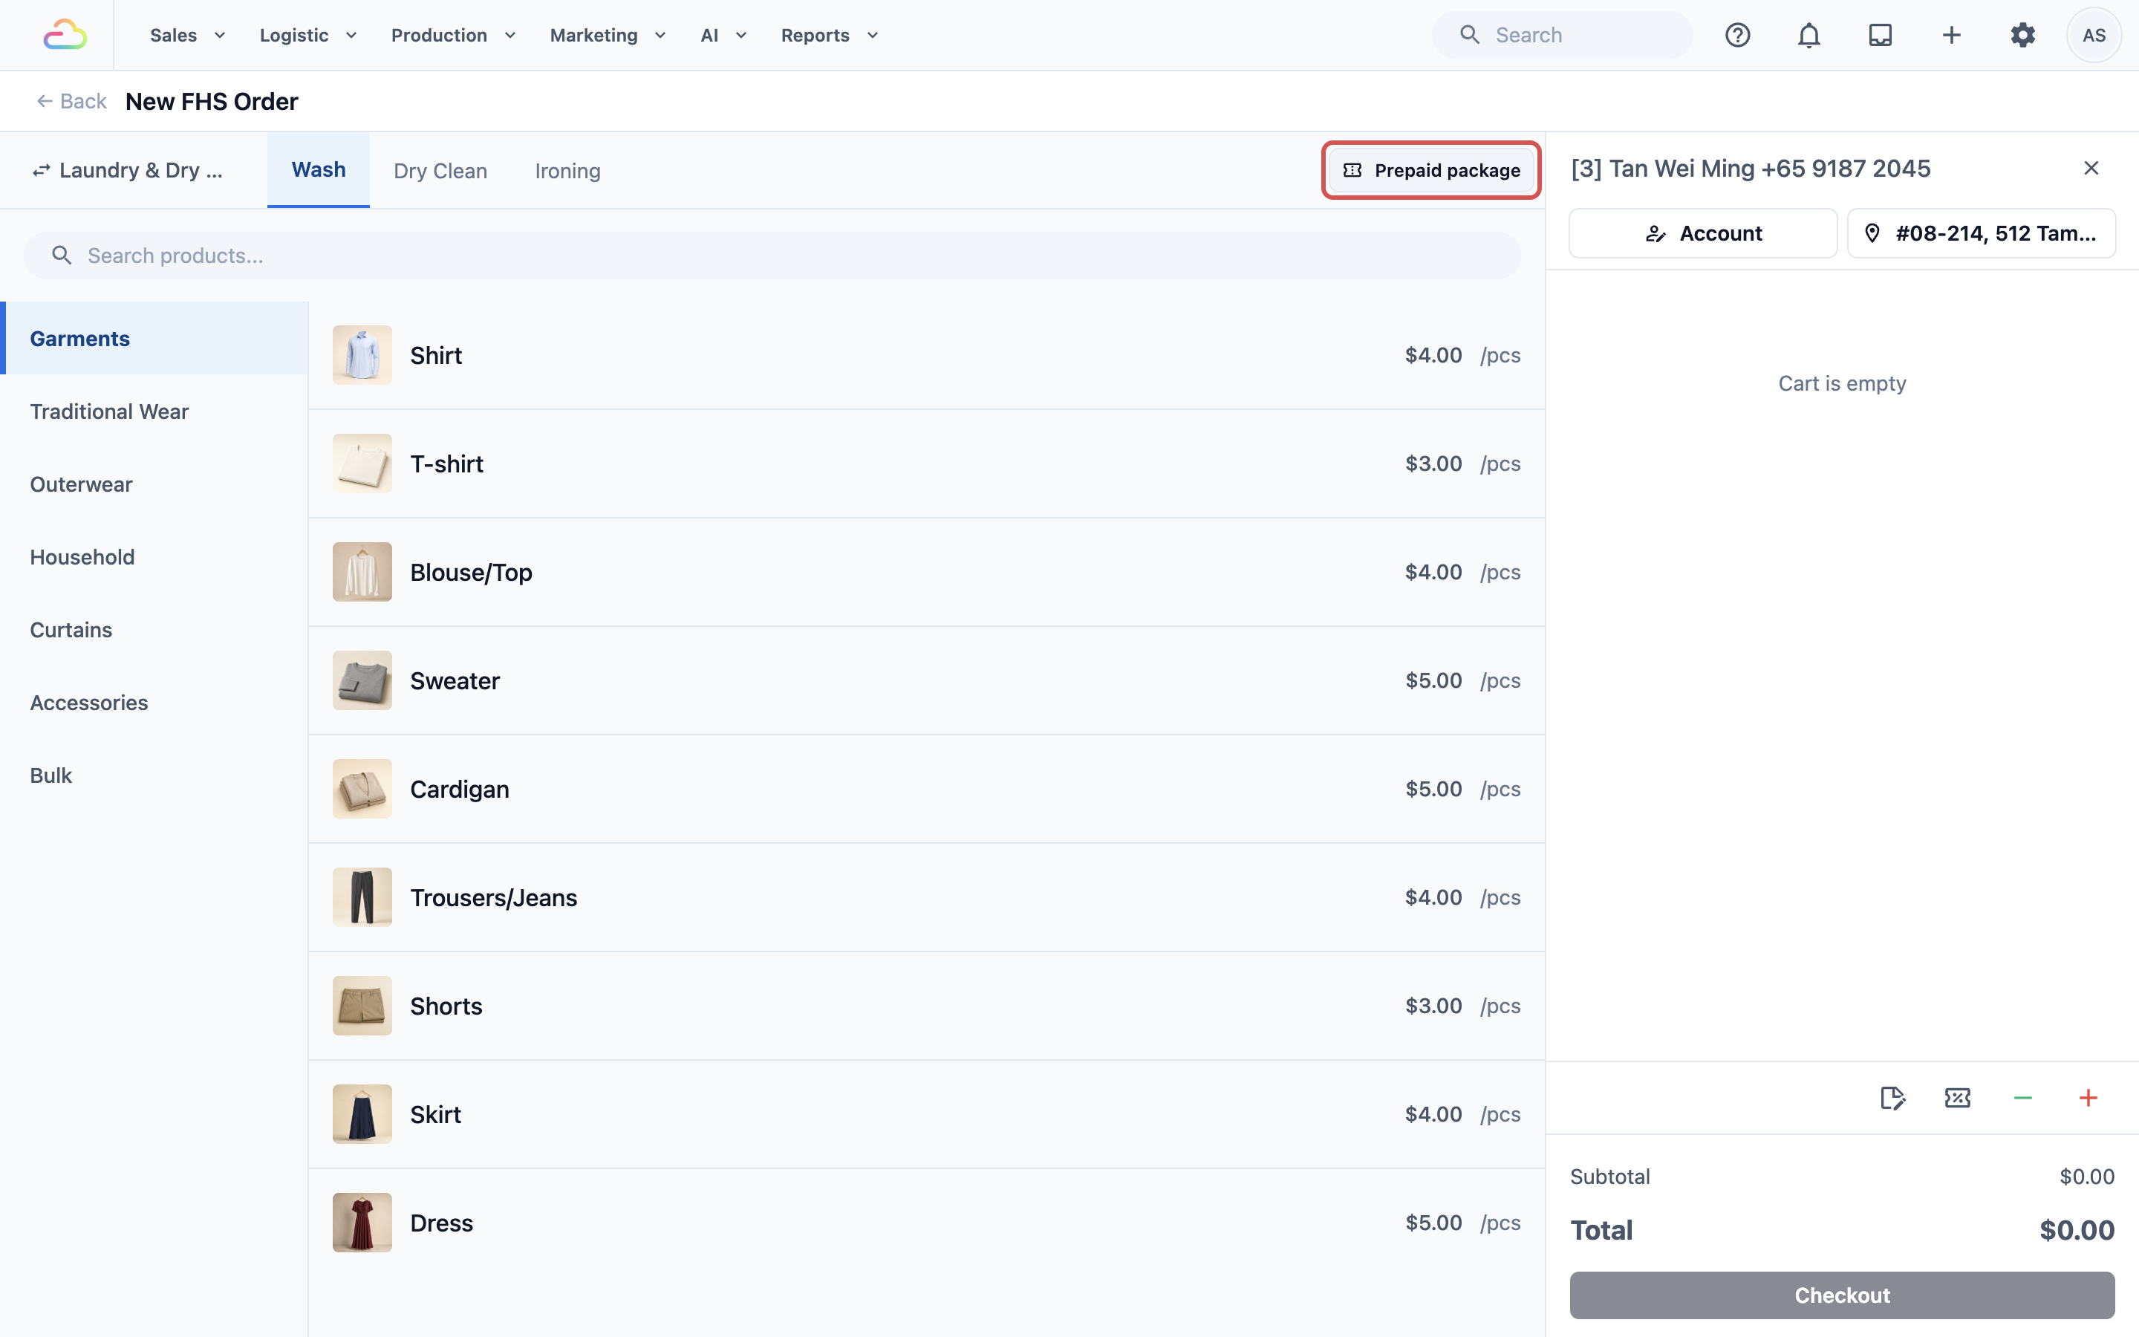Expand the Sales dropdown menu
The height and width of the screenshot is (1337, 2139).
point(187,36)
